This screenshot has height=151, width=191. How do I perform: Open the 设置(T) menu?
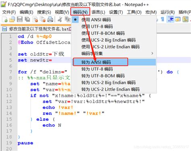116,12
